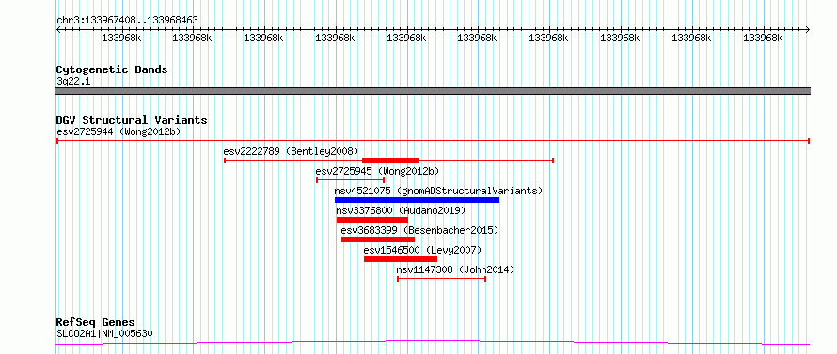Select the thick red bar of esv2222789

click(x=390, y=161)
